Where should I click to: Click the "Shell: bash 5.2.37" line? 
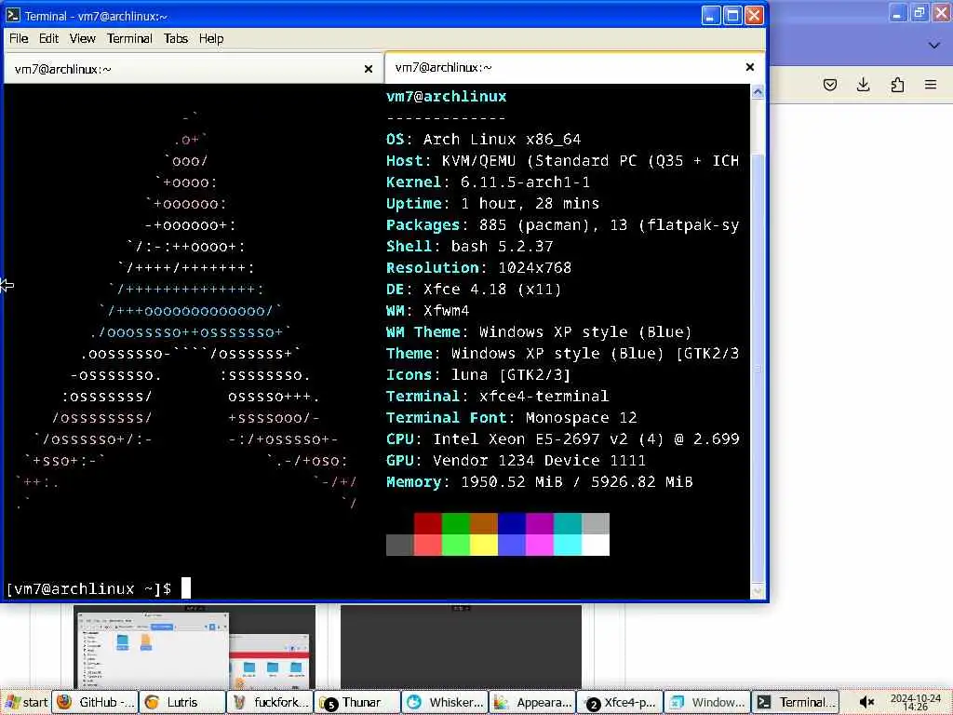(x=470, y=246)
